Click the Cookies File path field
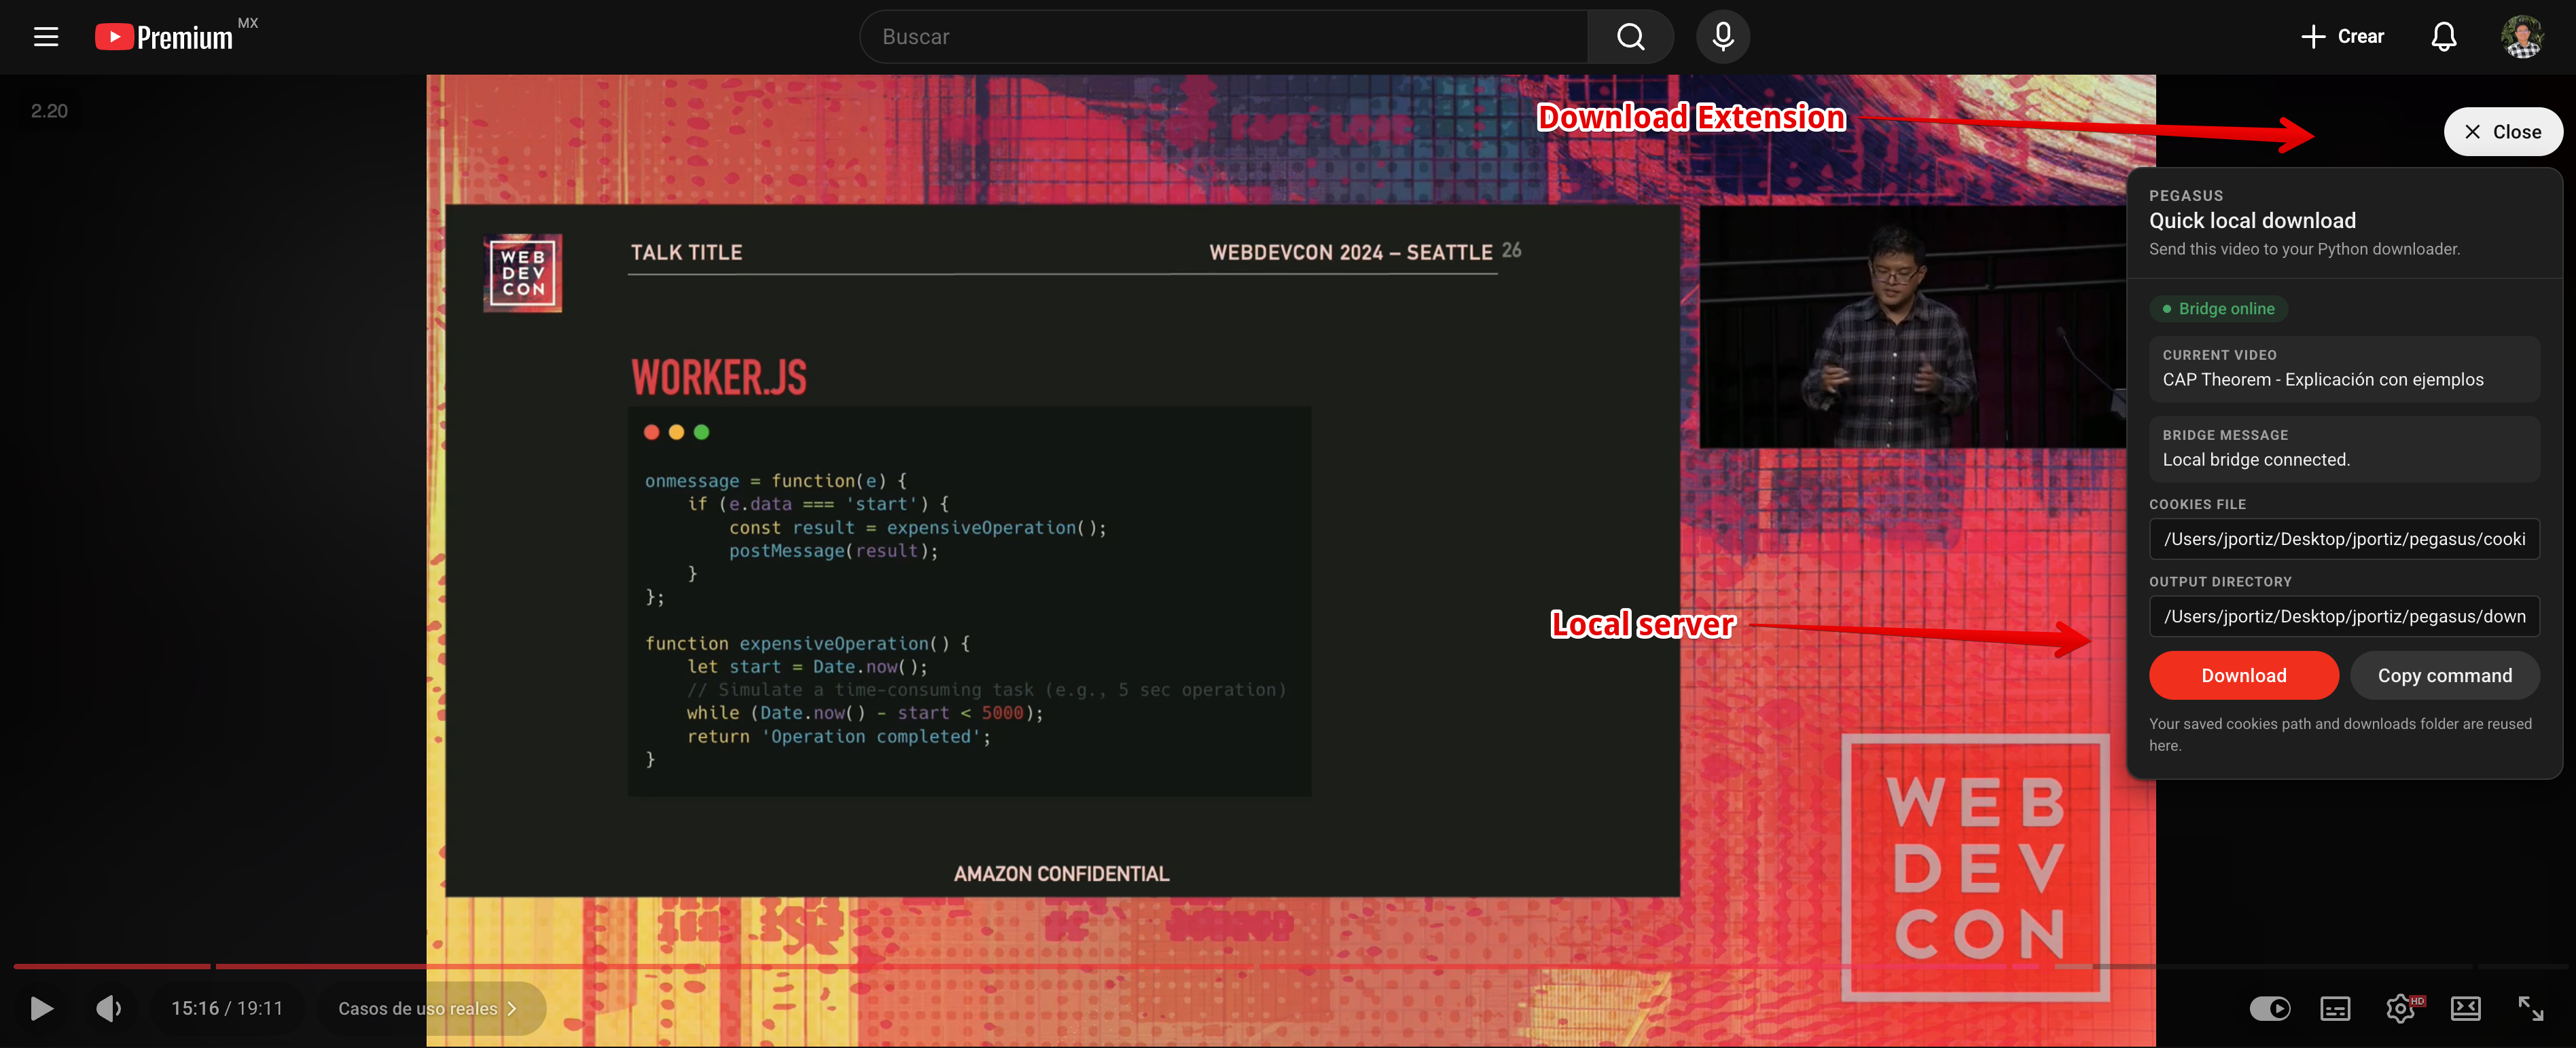Screen dimensions: 2576x1048 (x=2343, y=540)
